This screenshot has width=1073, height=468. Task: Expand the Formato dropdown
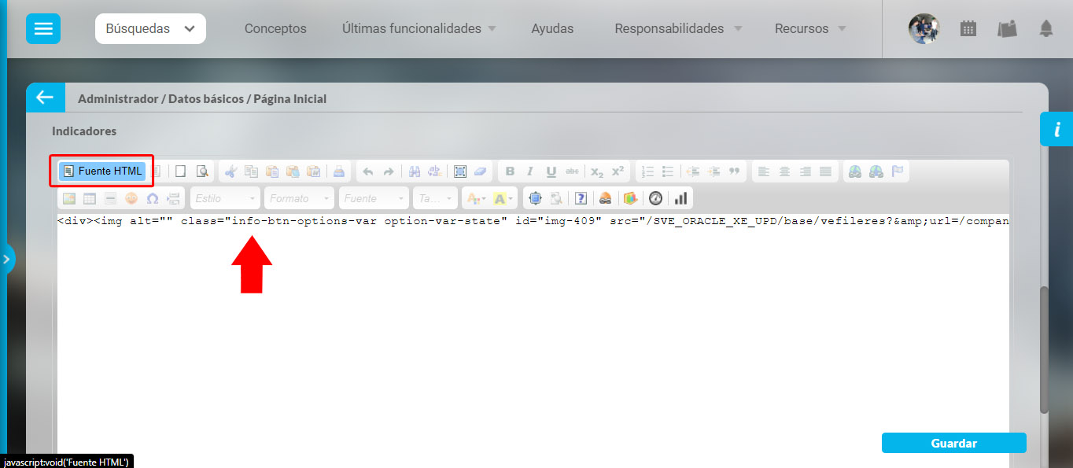(299, 198)
